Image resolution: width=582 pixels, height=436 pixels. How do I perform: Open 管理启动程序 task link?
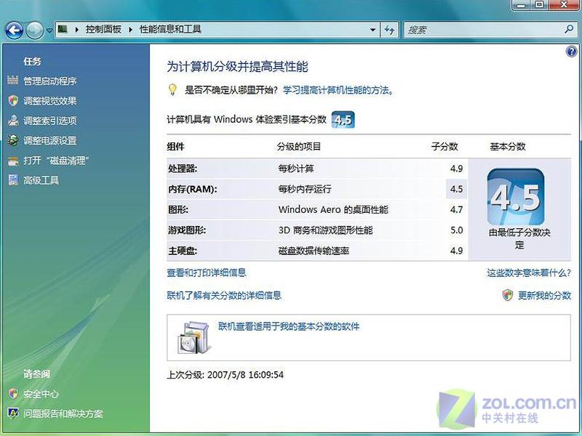click(50, 81)
